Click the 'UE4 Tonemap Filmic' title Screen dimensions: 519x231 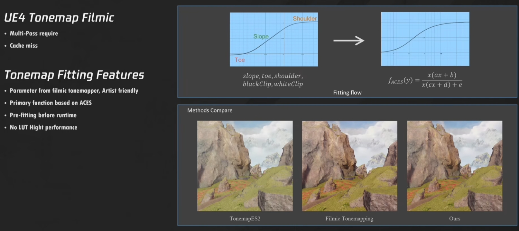pyautogui.click(x=59, y=18)
